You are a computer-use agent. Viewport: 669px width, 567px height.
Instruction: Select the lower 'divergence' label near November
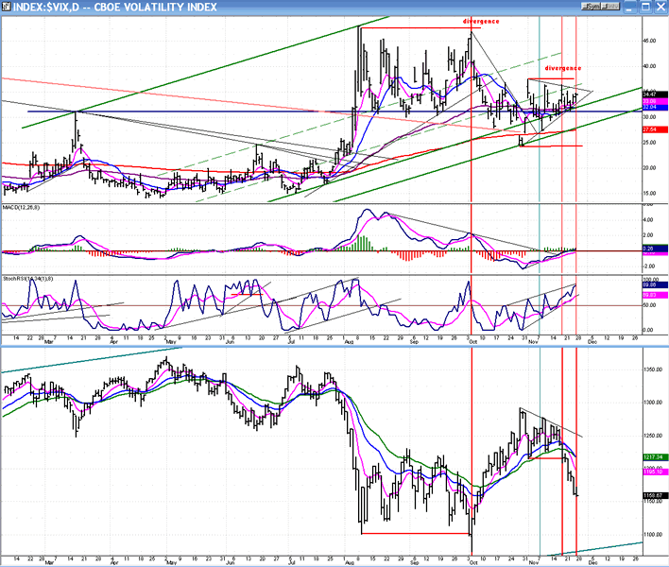[562, 68]
